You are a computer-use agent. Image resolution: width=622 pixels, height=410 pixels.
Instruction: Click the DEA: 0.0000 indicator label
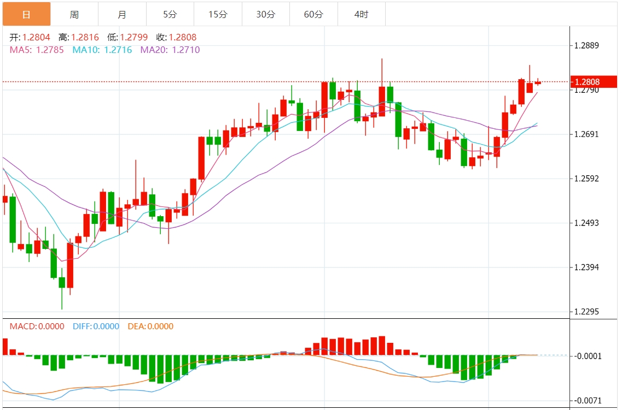150,326
